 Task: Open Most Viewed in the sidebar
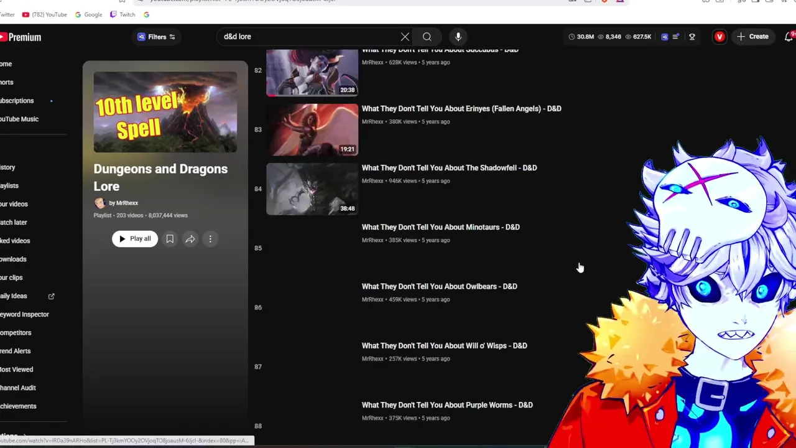(17, 370)
